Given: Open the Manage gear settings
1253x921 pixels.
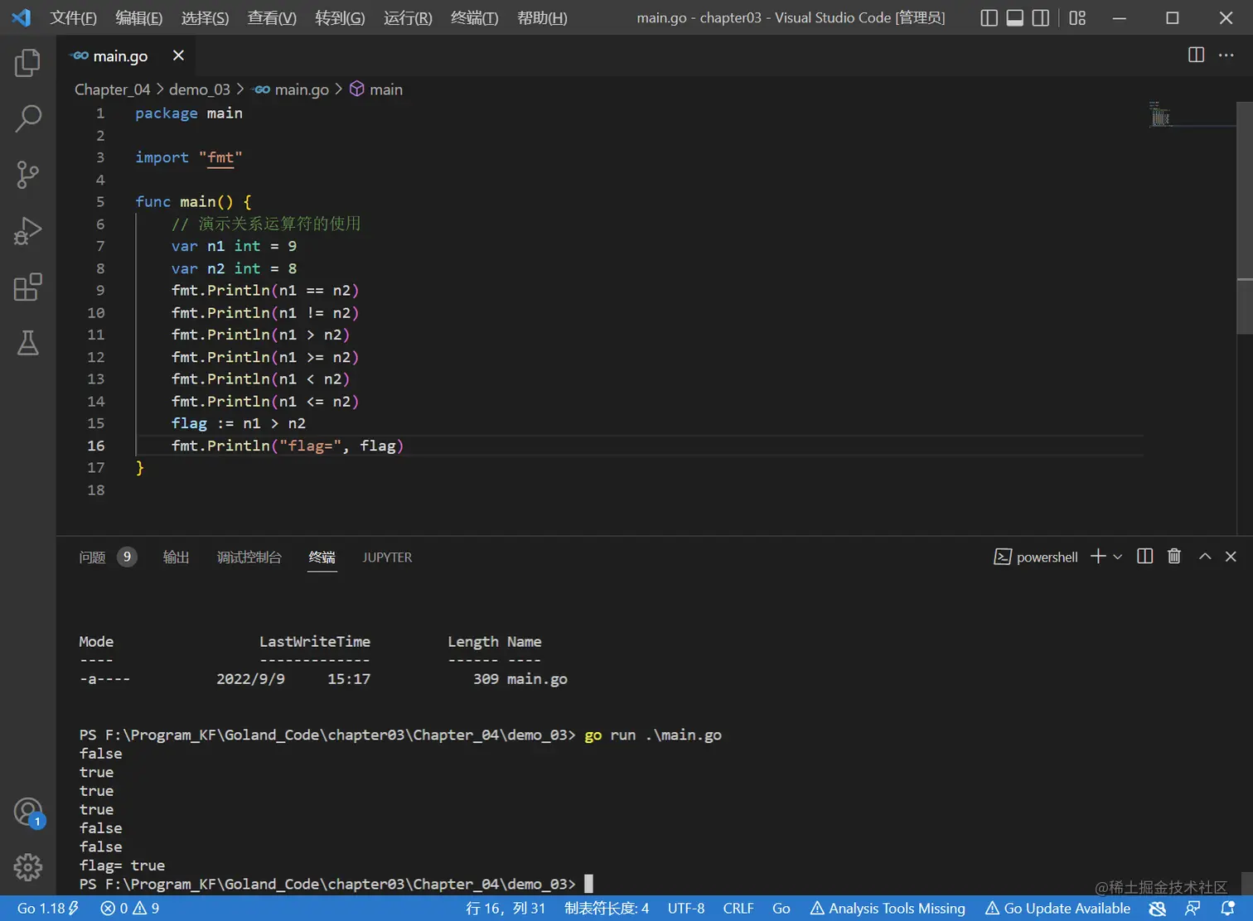Looking at the screenshot, I should pyautogui.click(x=27, y=867).
